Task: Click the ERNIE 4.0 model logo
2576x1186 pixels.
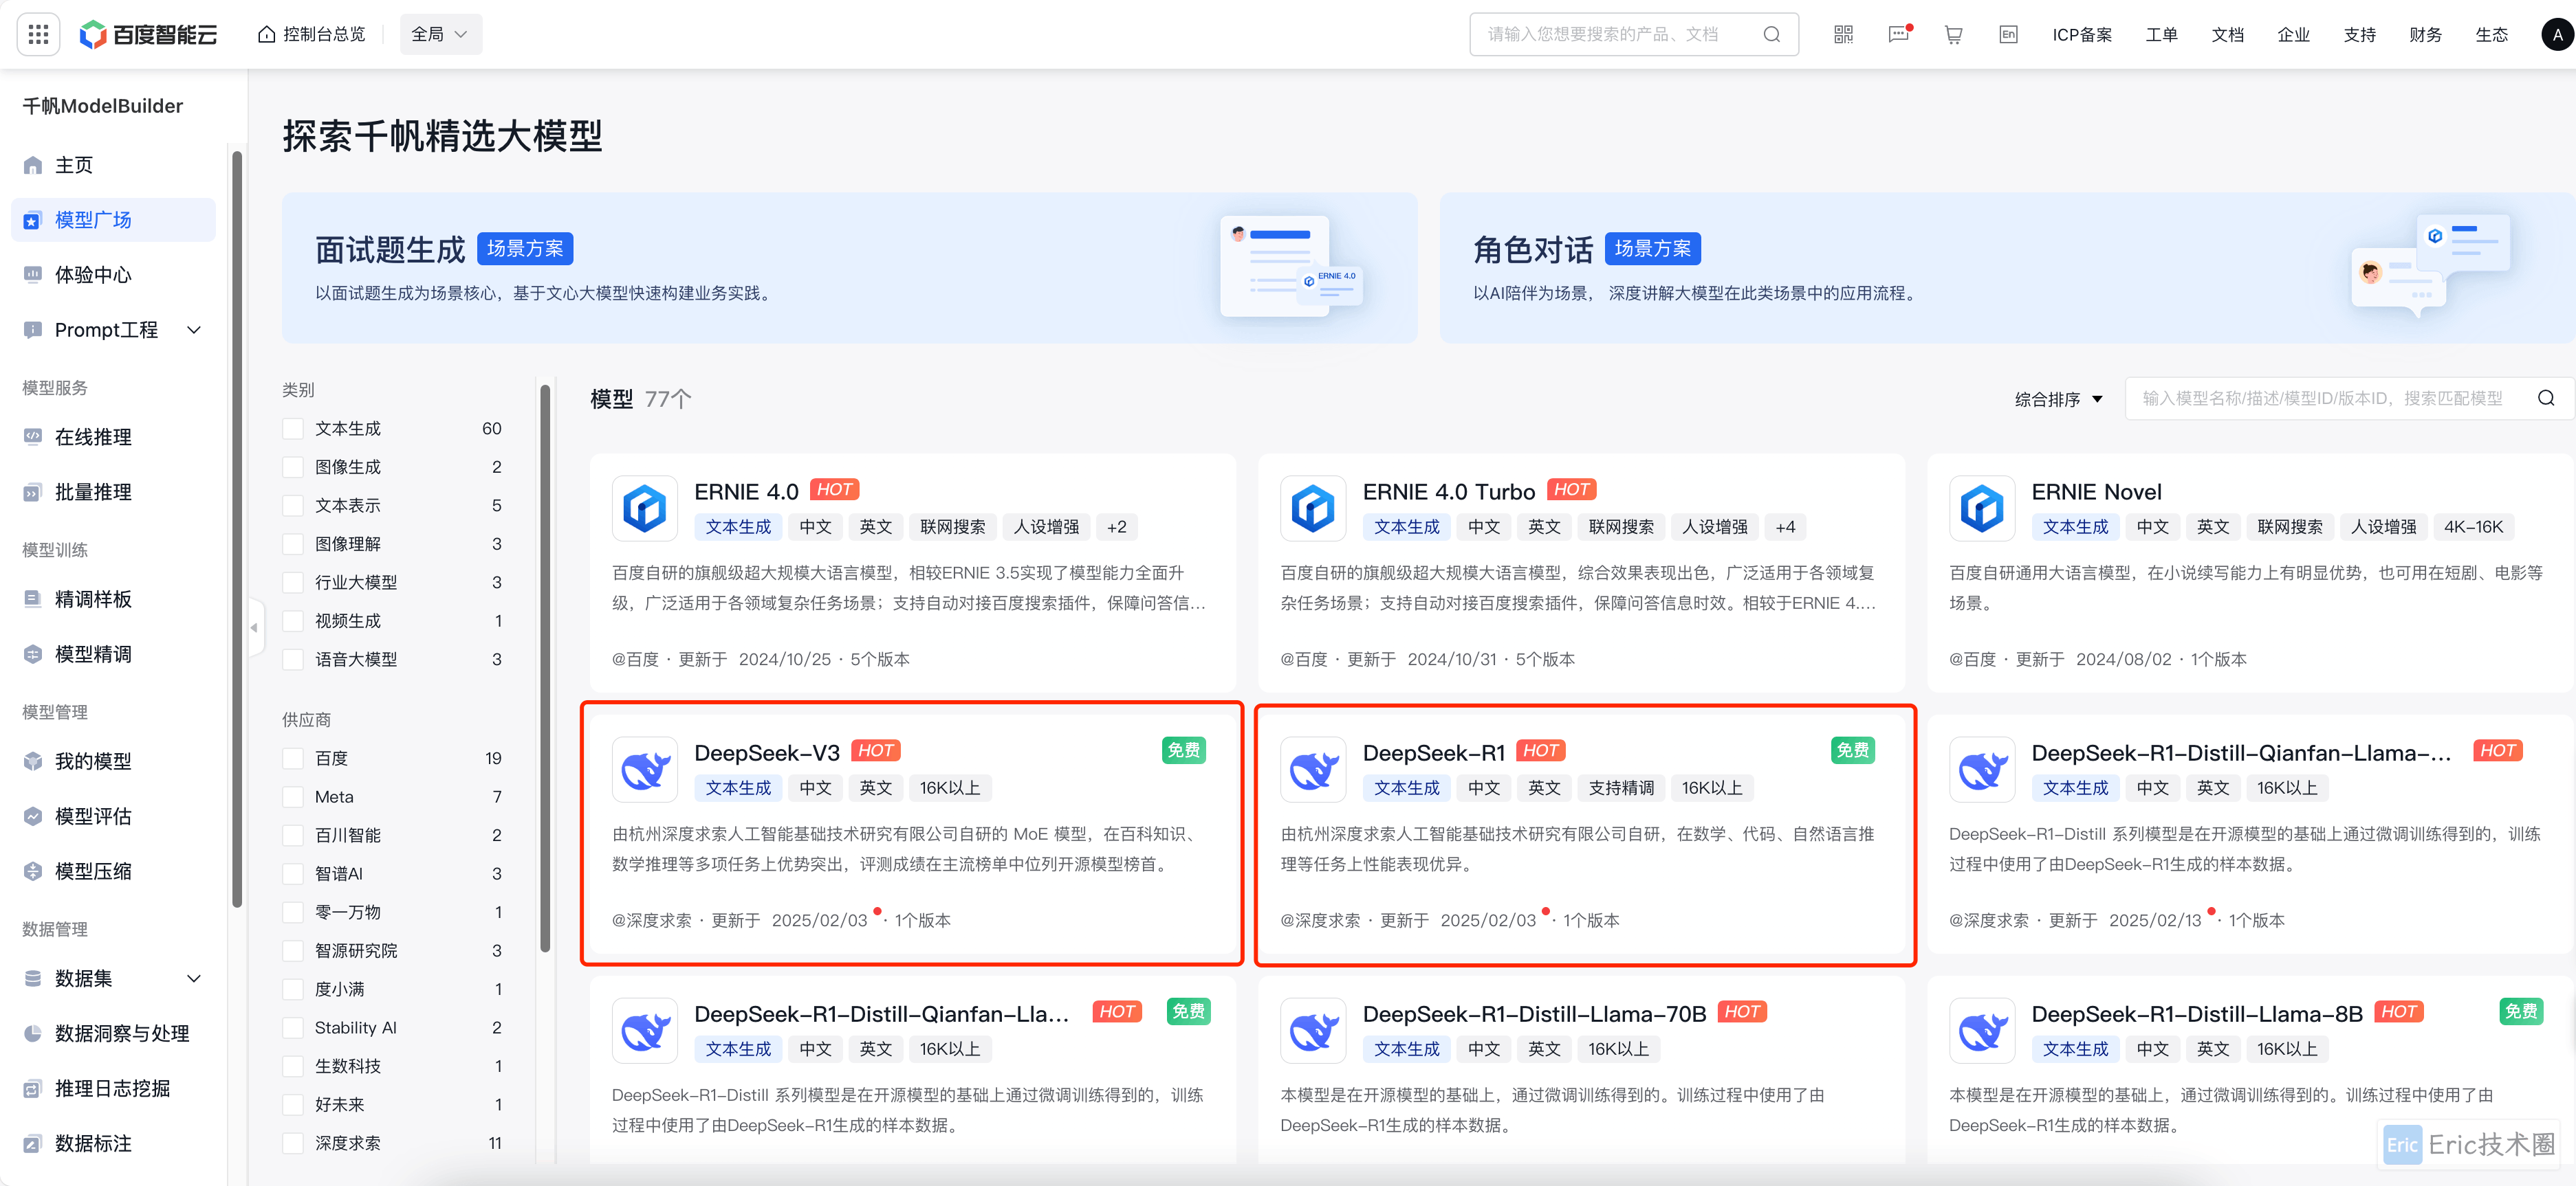Action: (645, 508)
